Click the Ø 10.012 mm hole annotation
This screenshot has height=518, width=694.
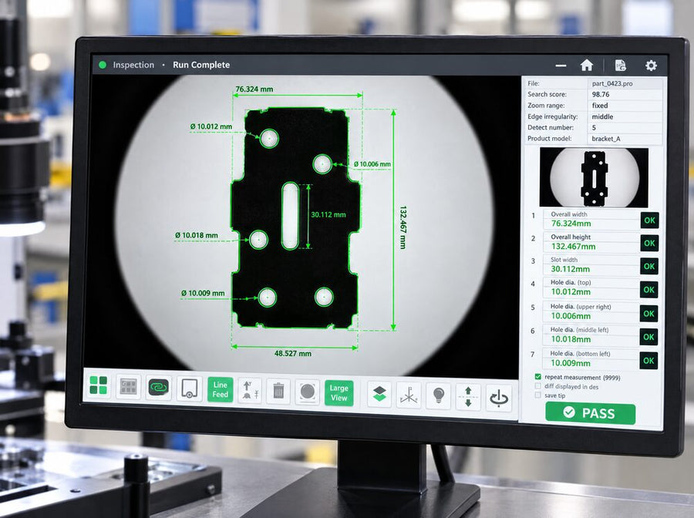pyautogui.click(x=211, y=126)
